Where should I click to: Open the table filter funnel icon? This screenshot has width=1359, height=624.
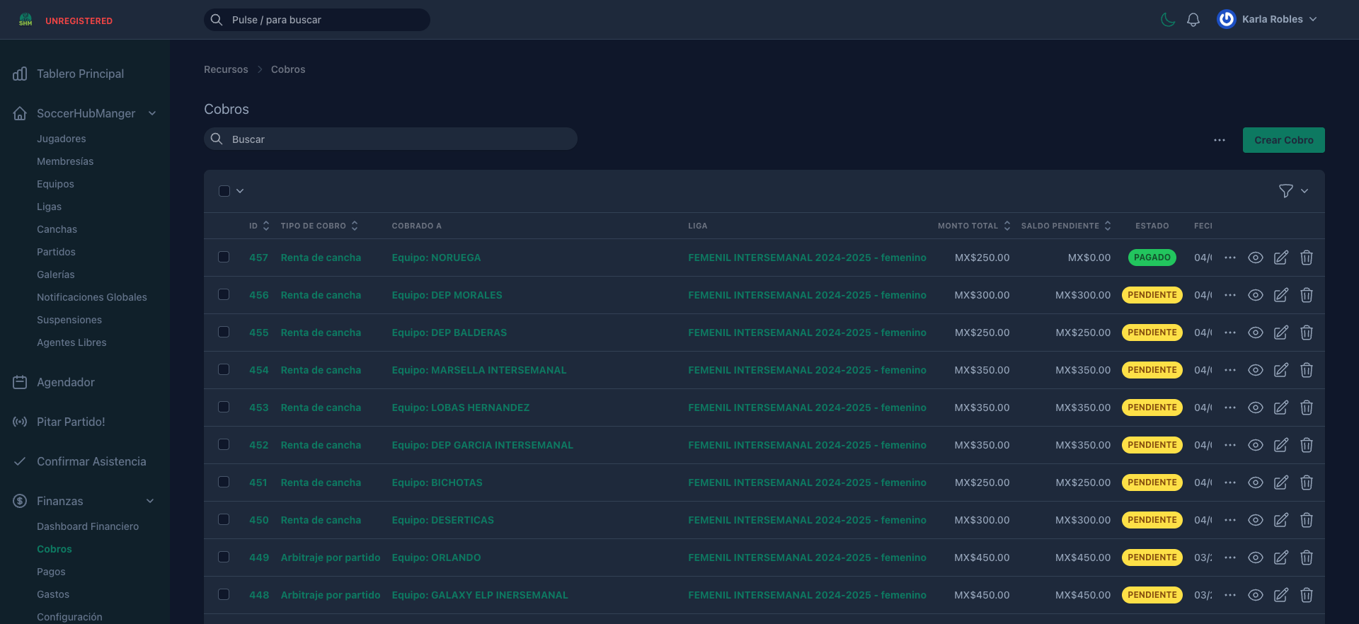[x=1285, y=191]
